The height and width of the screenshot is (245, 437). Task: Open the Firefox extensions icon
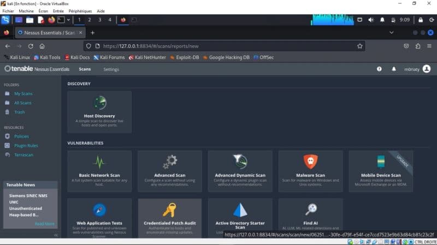tap(418, 46)
